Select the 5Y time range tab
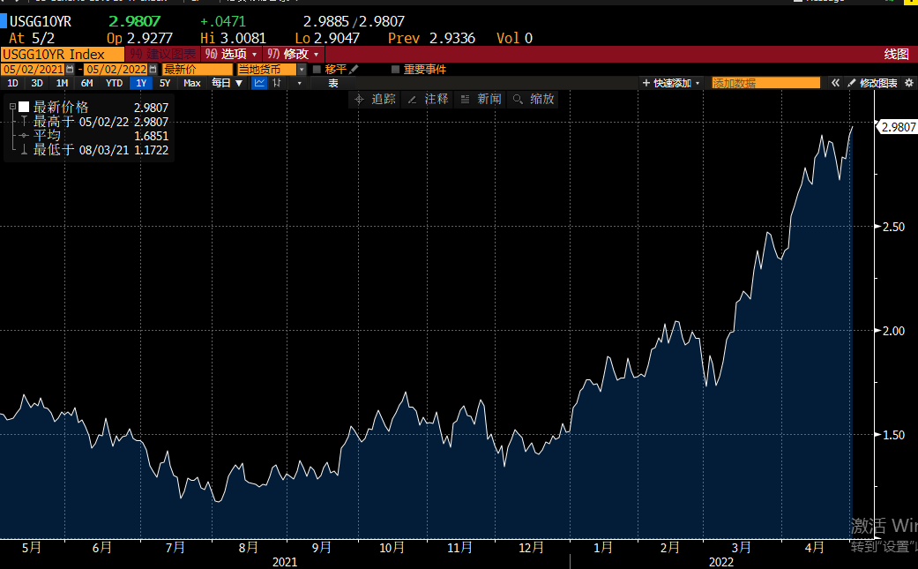This screenshot has width=918, height=569. pos(165,83)
